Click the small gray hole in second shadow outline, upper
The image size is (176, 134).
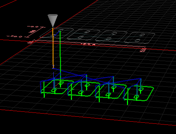(87, 32)
